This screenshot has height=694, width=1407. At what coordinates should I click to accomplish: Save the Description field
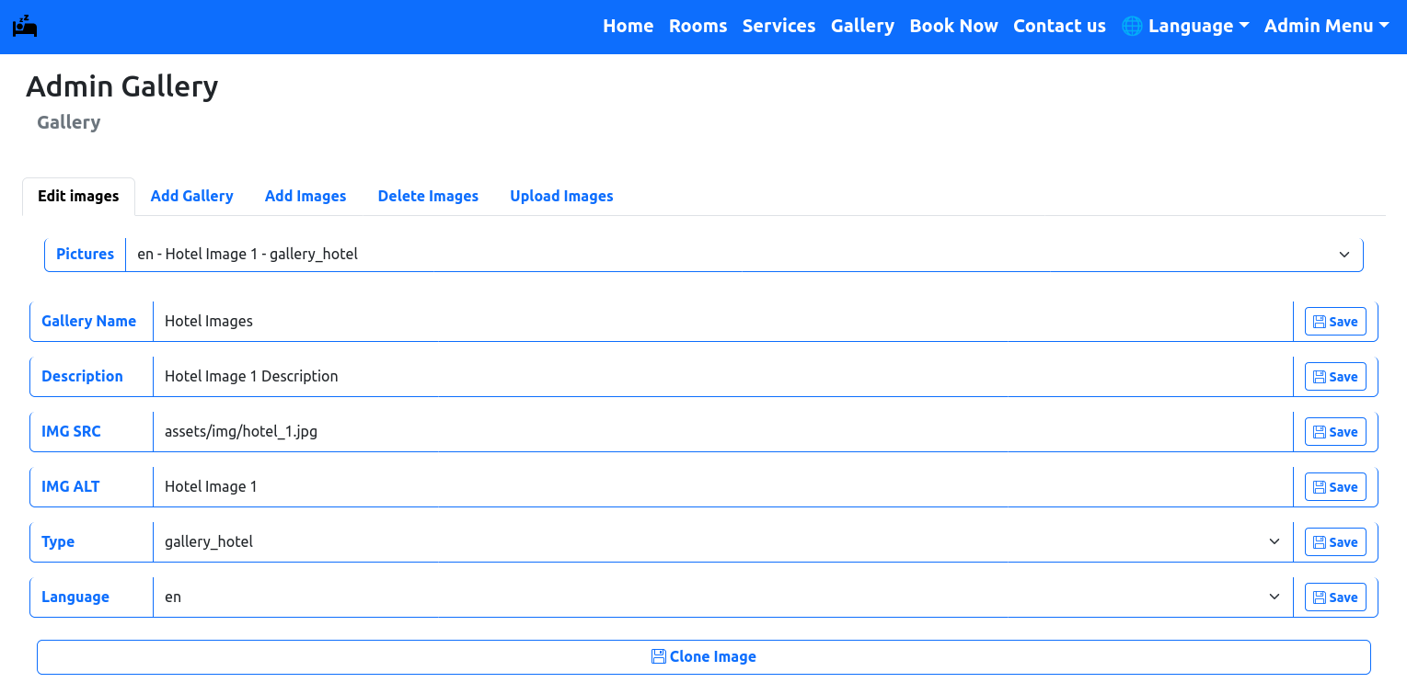pyautogui.click(x=1335, y=377)
